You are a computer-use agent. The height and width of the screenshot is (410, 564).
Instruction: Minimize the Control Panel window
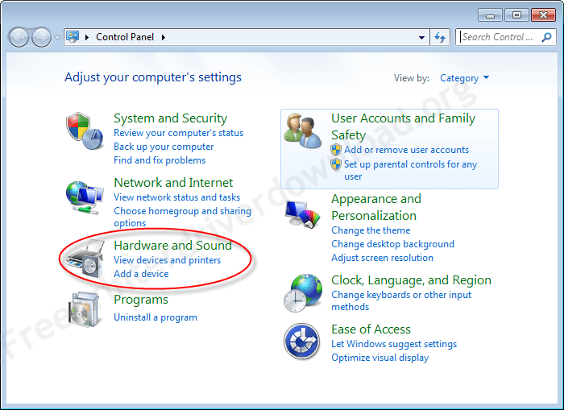coord(490,15)
